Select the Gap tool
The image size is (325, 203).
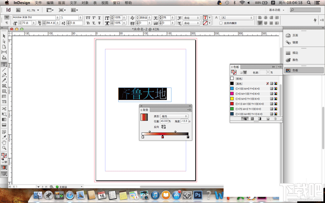tap(4, 52)
